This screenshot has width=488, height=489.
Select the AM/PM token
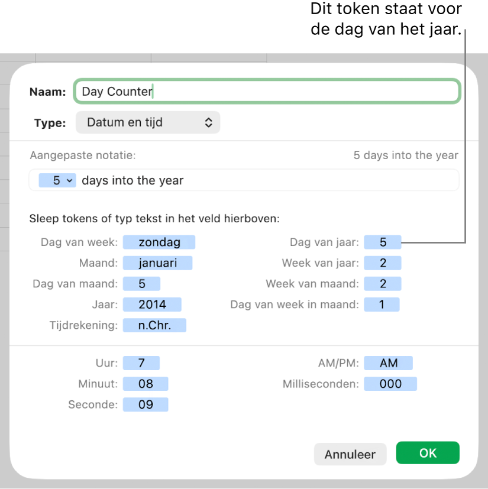389,363
